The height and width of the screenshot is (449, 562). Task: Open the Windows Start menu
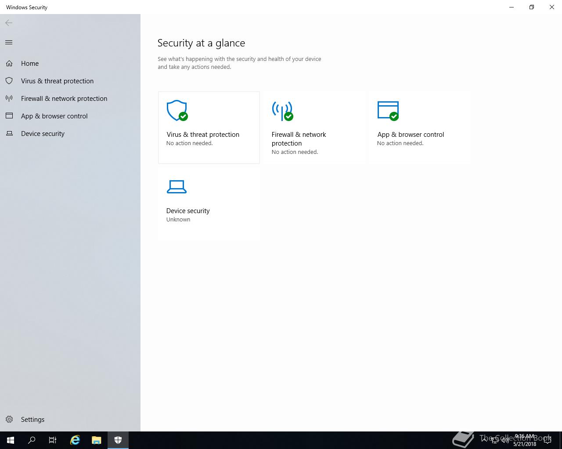[x=11, y=440]
